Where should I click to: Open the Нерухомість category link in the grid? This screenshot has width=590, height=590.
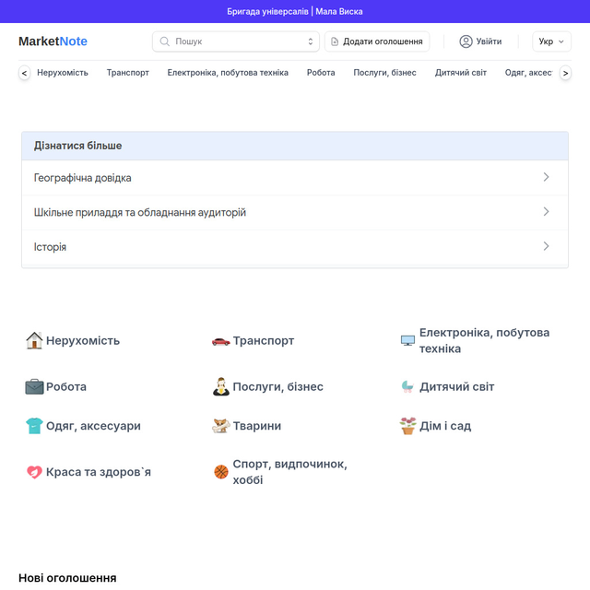click(x=83, y=340)
